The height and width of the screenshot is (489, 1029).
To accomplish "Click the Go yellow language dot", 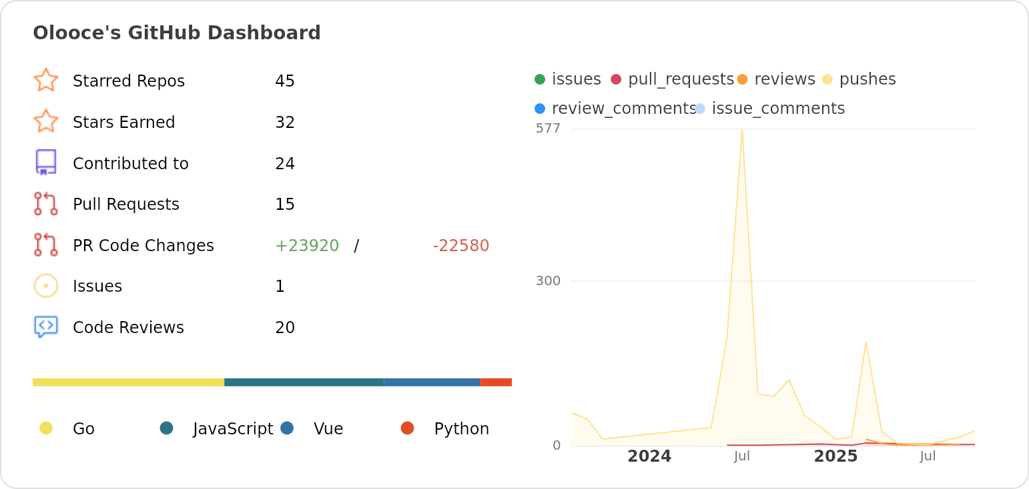I will (46, 428).
